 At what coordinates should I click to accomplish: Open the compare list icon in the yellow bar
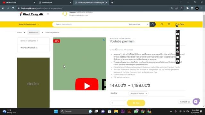tap(162, 24)
